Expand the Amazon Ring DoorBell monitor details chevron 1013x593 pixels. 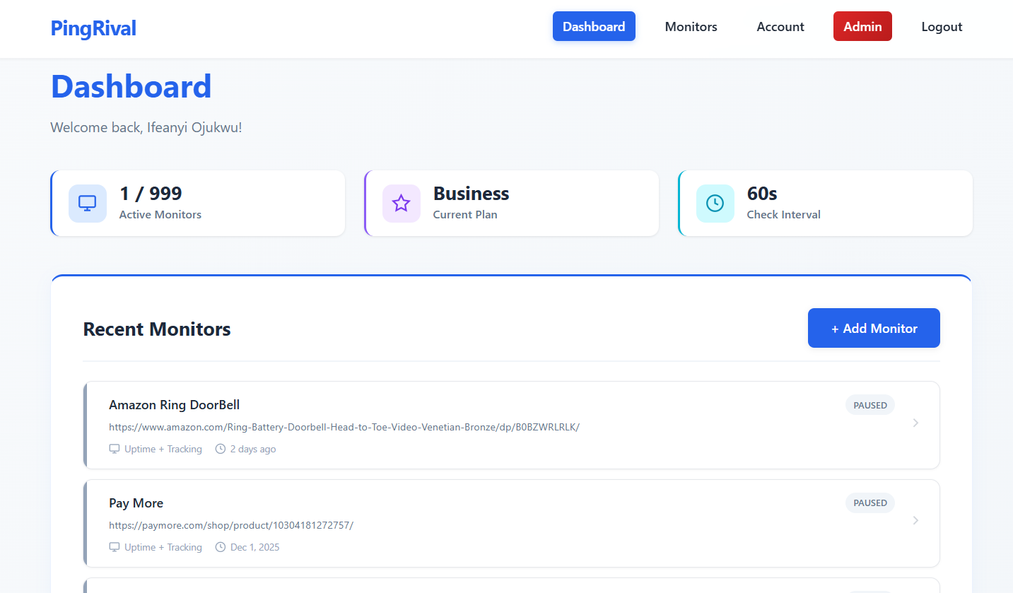click(916, 422)
